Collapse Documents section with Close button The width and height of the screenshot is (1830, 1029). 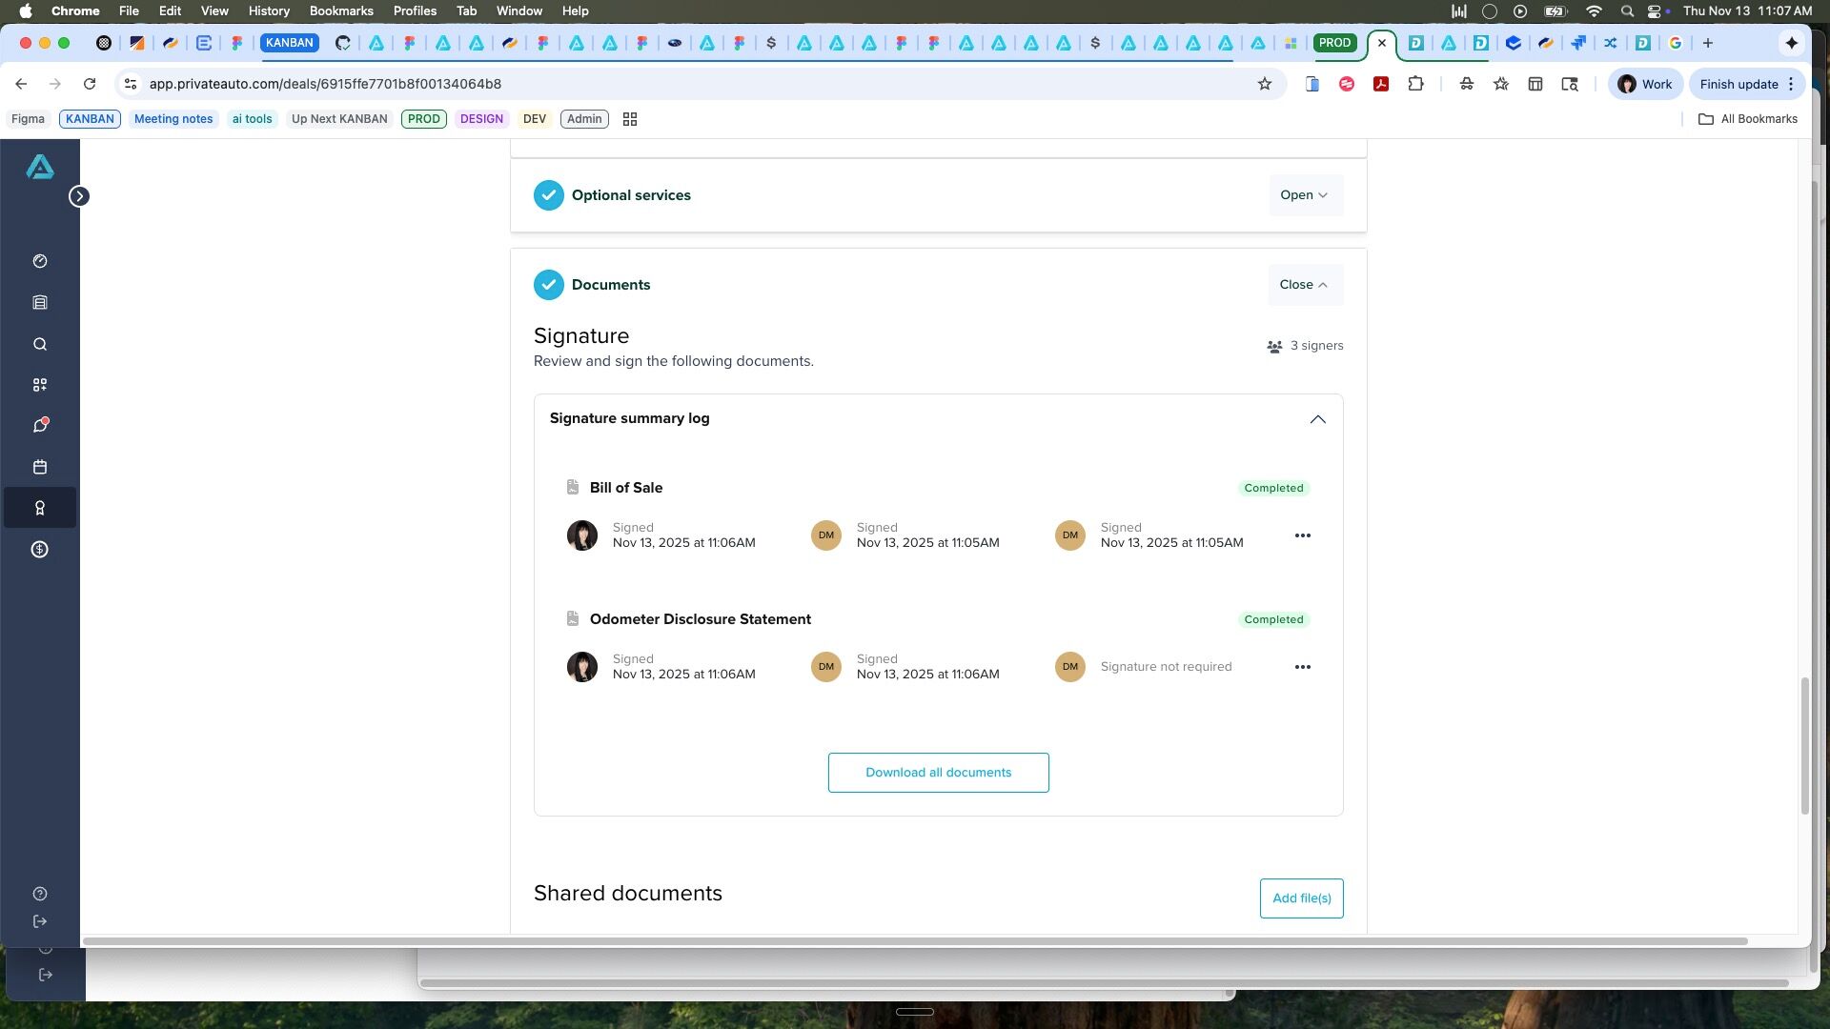click(1305, 285)
